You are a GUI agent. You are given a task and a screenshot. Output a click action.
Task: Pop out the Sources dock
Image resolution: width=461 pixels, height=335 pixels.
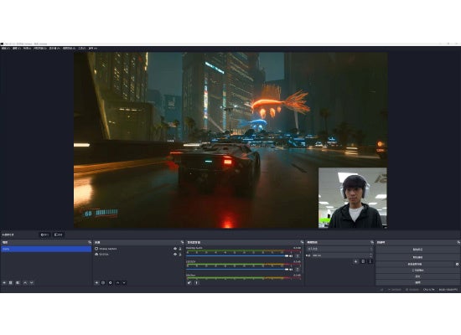coord(182,242)
